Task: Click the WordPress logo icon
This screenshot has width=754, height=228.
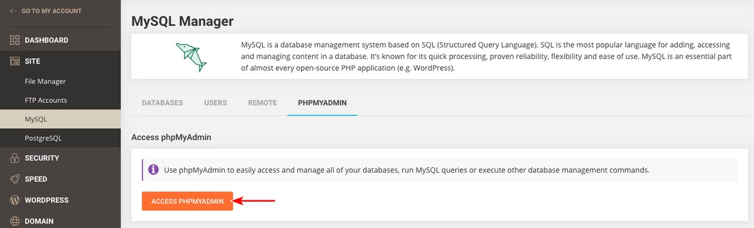Action: (15, 200)
